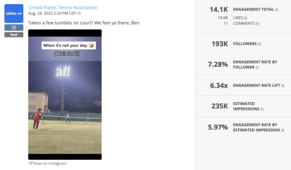Screen dimensions: 291x170
Task: Click the 14.1K engagement total value
Action: [x=219, y=10]
